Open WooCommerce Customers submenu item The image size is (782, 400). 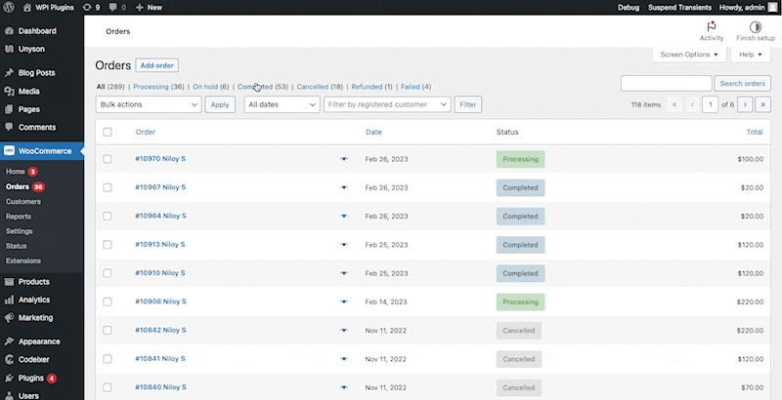coord(23,202)
